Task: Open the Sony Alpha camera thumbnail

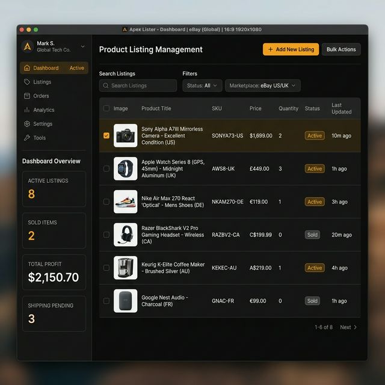Action: pyautogui.click(x=126, y=136)
